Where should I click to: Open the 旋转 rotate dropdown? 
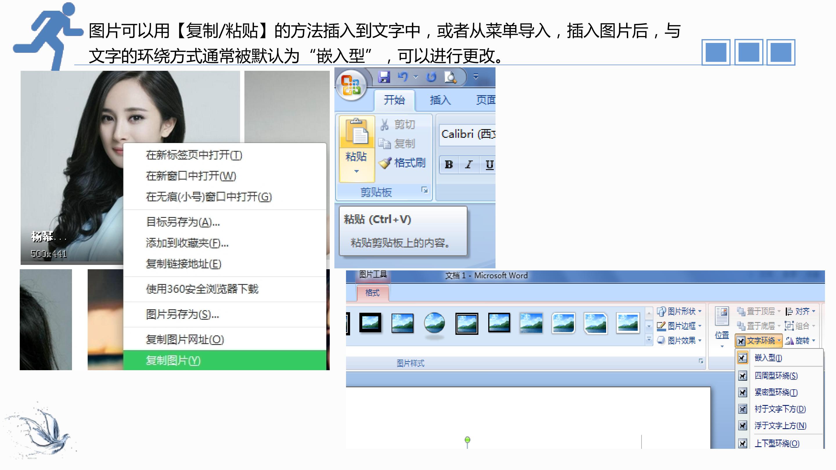click(x=800, y=341)
